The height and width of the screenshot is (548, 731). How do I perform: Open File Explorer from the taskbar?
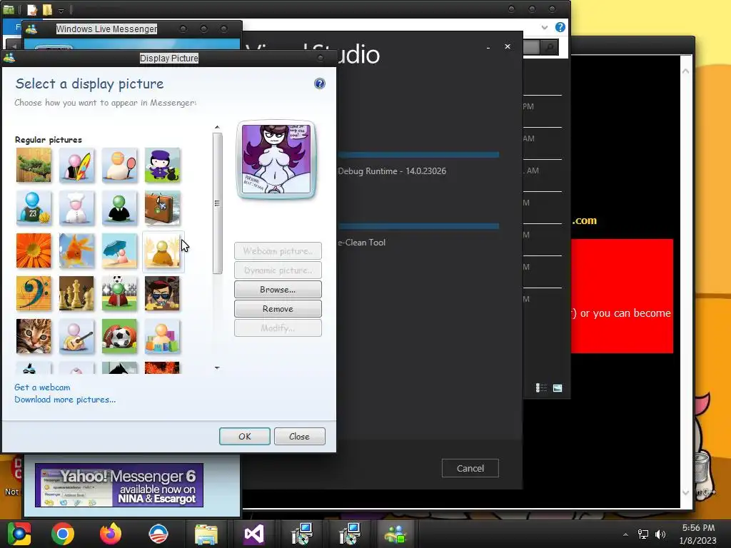tap(206, 534)
